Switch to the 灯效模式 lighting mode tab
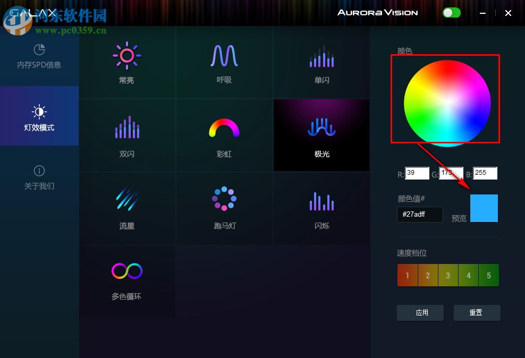525x358 pixels. point(39,116)
